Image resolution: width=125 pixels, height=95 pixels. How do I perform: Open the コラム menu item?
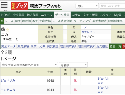76,15
